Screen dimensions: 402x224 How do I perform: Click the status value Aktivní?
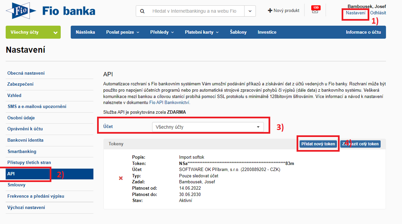[185, 200]
